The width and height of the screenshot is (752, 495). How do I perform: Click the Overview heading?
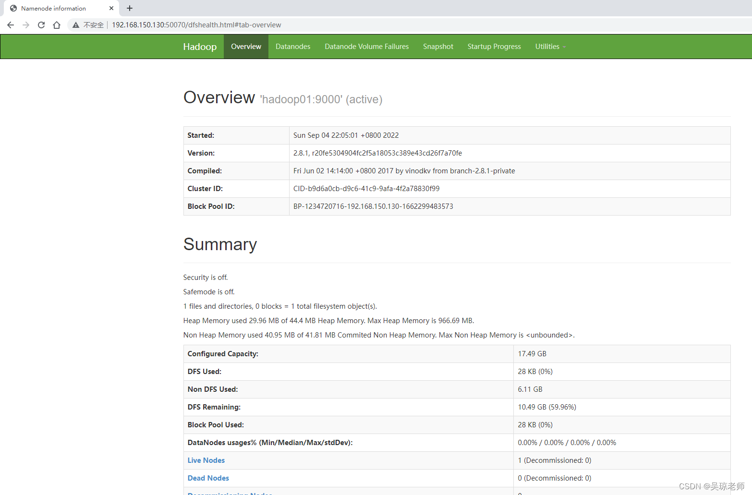pos(219,97)
